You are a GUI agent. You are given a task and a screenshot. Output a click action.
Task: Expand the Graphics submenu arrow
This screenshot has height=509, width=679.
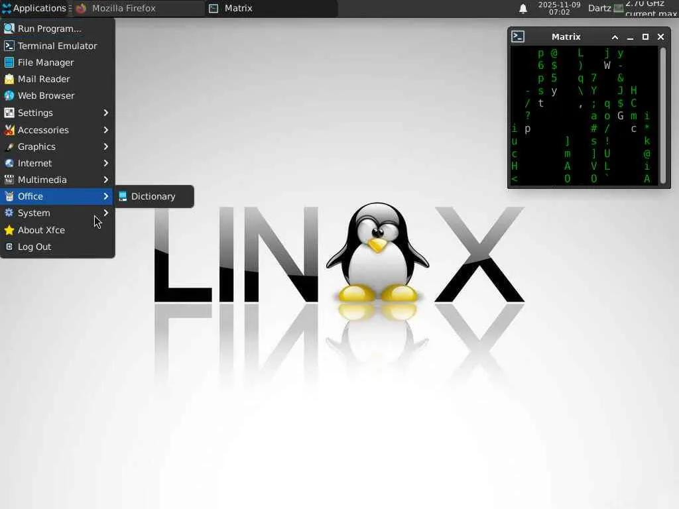click(x=105, y=146)
